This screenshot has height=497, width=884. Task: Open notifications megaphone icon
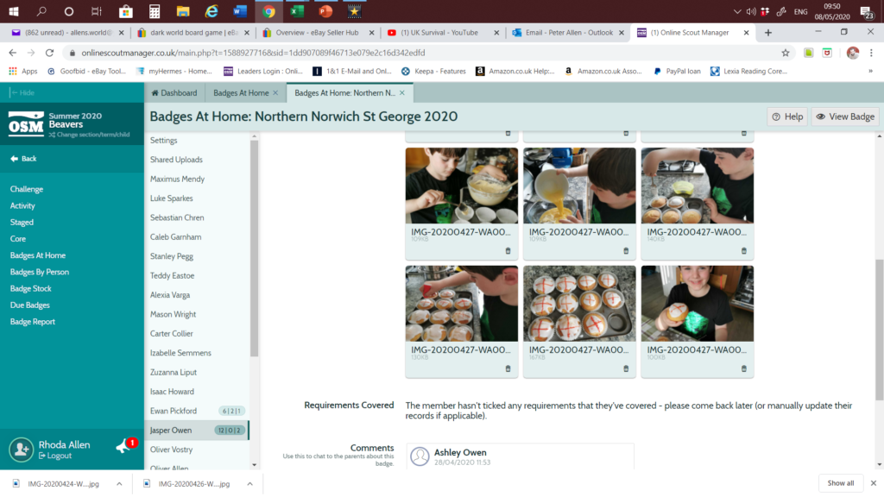[x=123, y=447]
